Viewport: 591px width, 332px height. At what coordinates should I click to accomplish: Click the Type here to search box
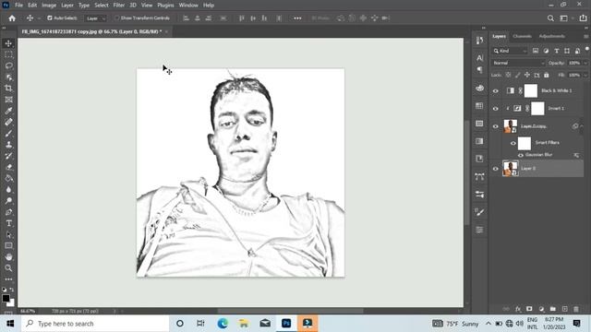(x=95, y=324)
